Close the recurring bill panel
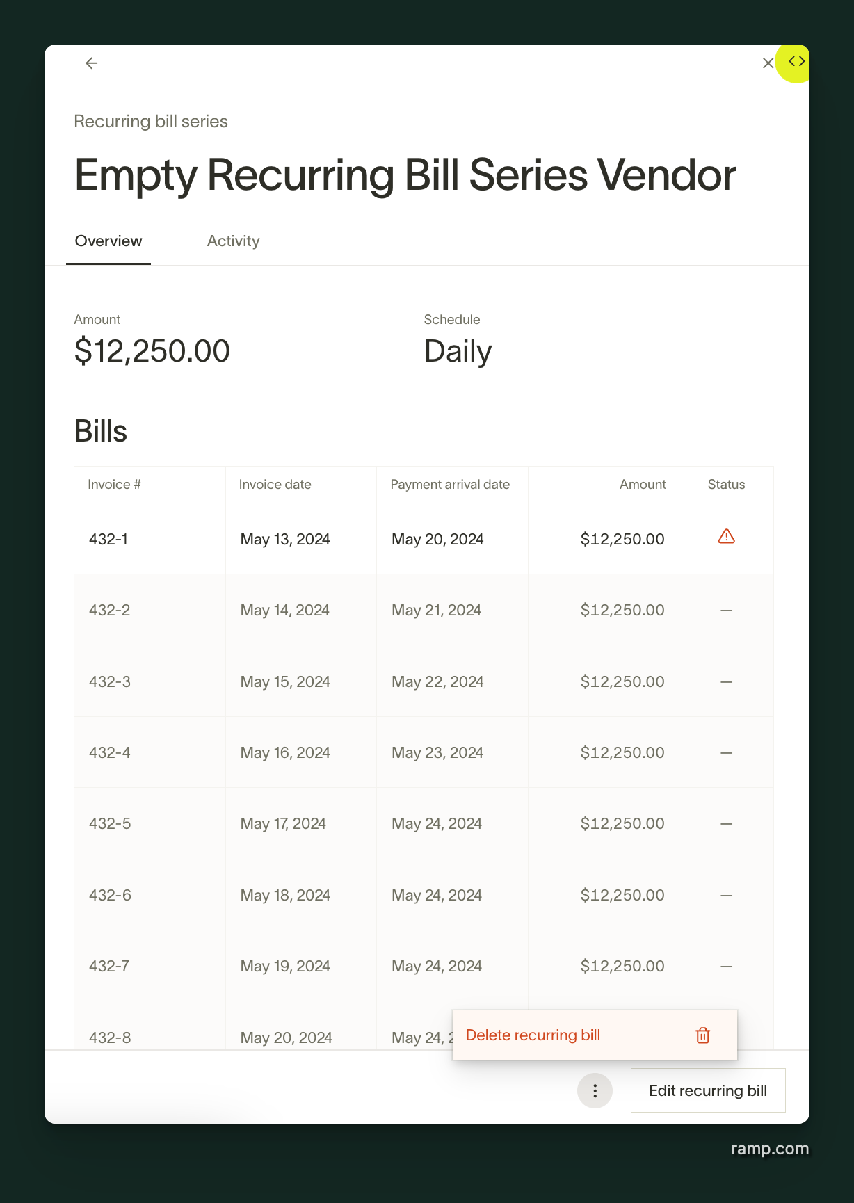Viewport: 854px width, 1203px height. click(768, 63)
